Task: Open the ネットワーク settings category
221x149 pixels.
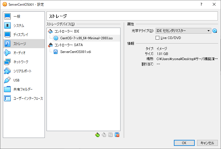Action: (24, 62)
